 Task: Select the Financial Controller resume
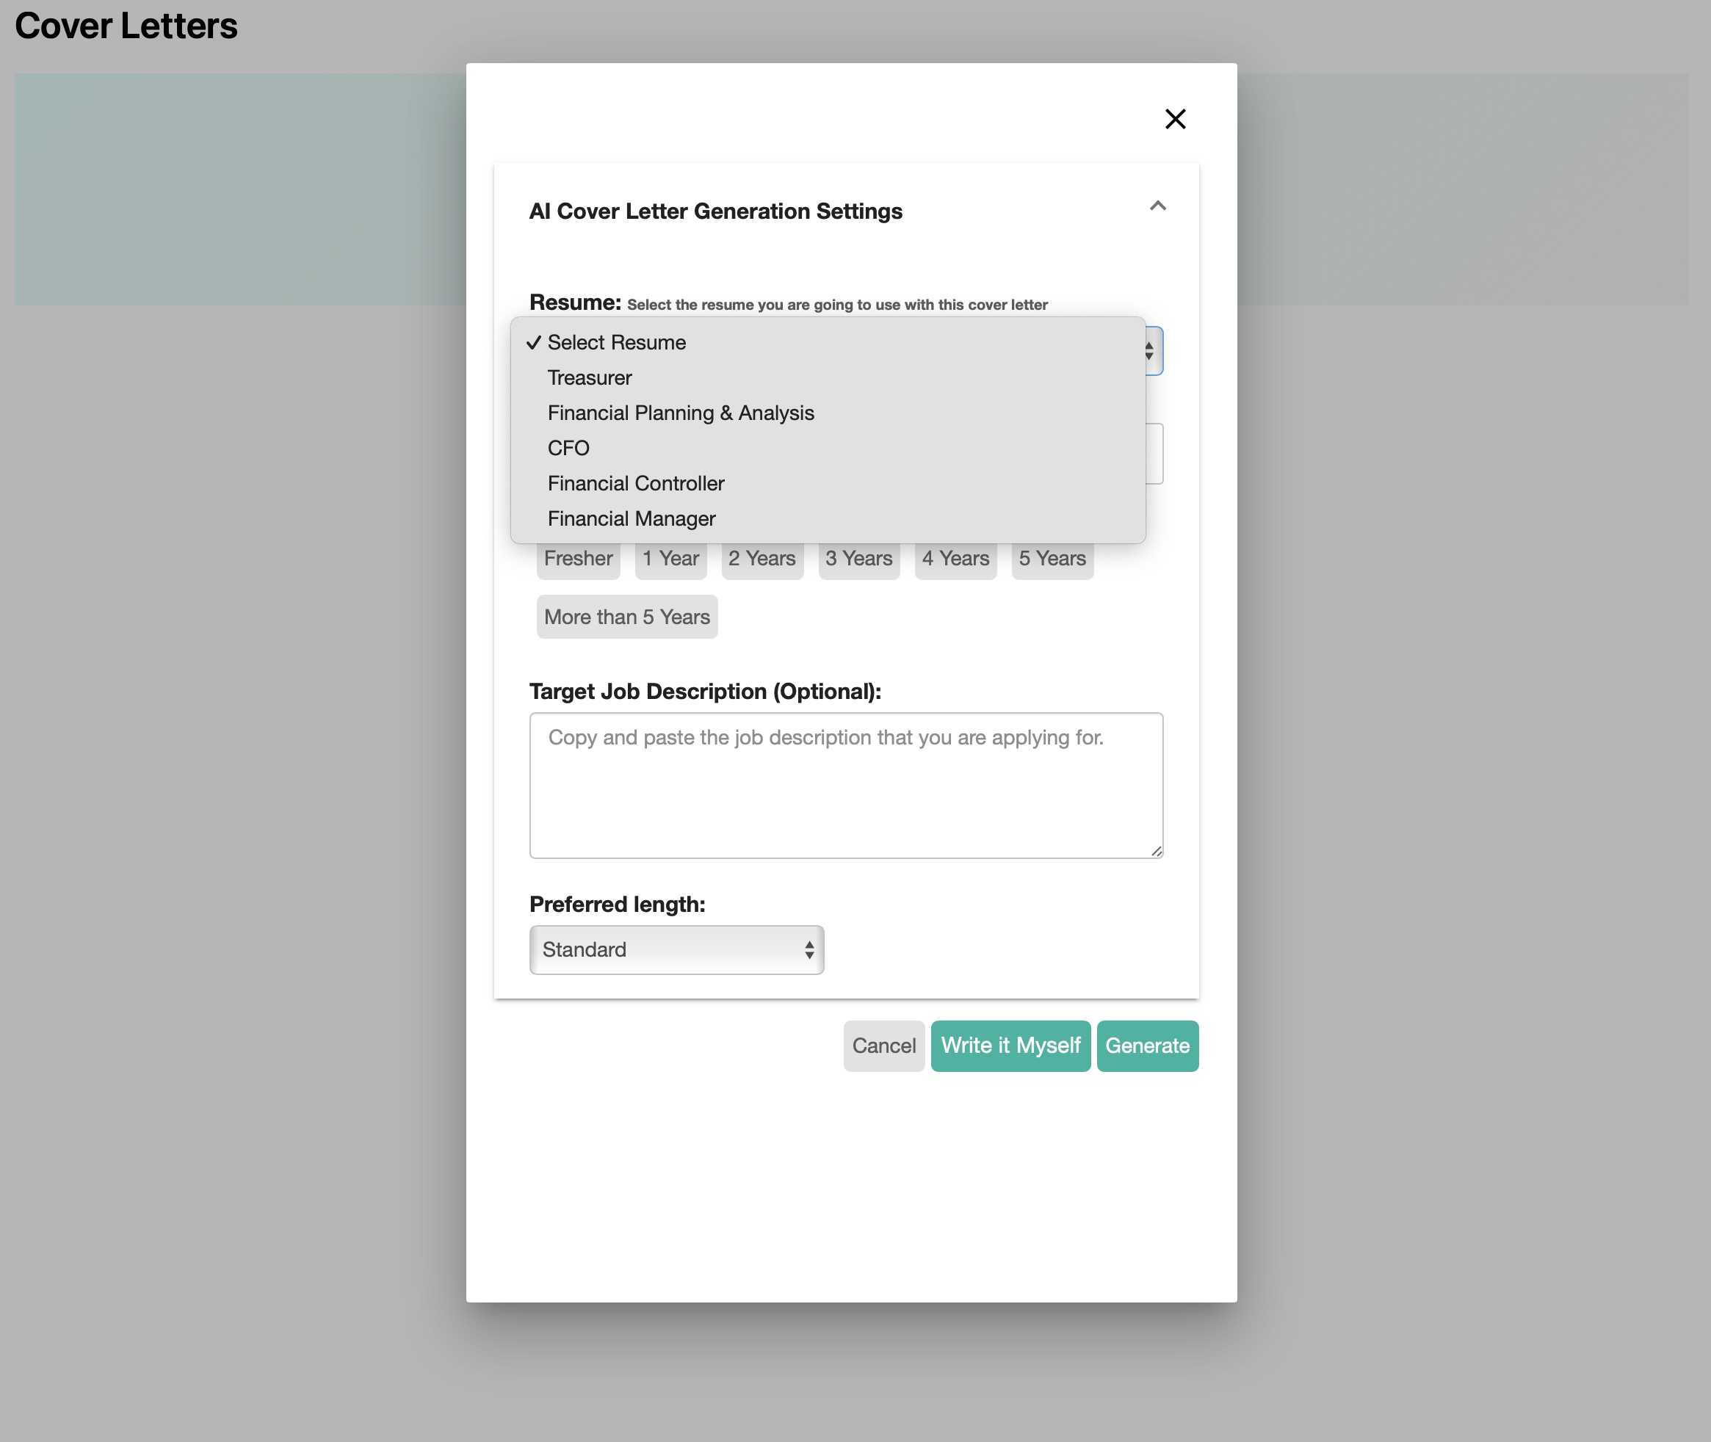[x=635, y=482]
